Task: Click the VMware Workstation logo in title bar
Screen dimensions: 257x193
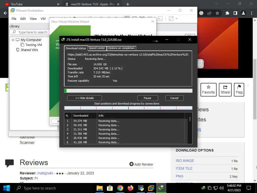Action: coord(13,10)
